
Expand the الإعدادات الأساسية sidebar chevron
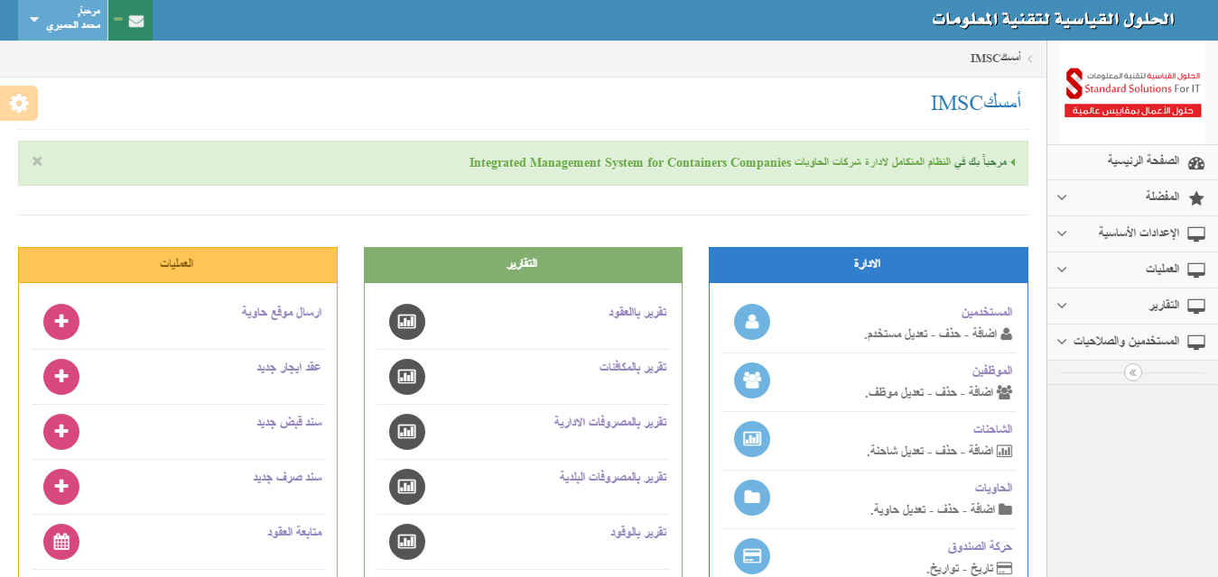(1062, 234)
